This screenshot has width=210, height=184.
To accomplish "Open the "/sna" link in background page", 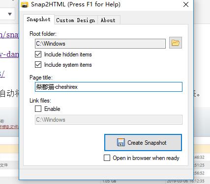I will [9, 35].
